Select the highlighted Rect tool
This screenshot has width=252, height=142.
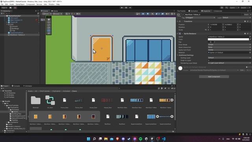click(x=49, y=30)
